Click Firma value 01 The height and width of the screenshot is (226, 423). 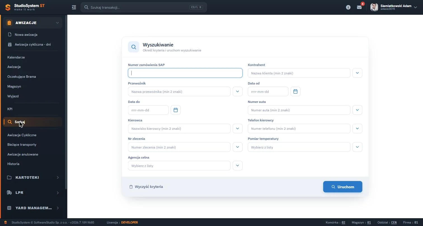point(416,222)
